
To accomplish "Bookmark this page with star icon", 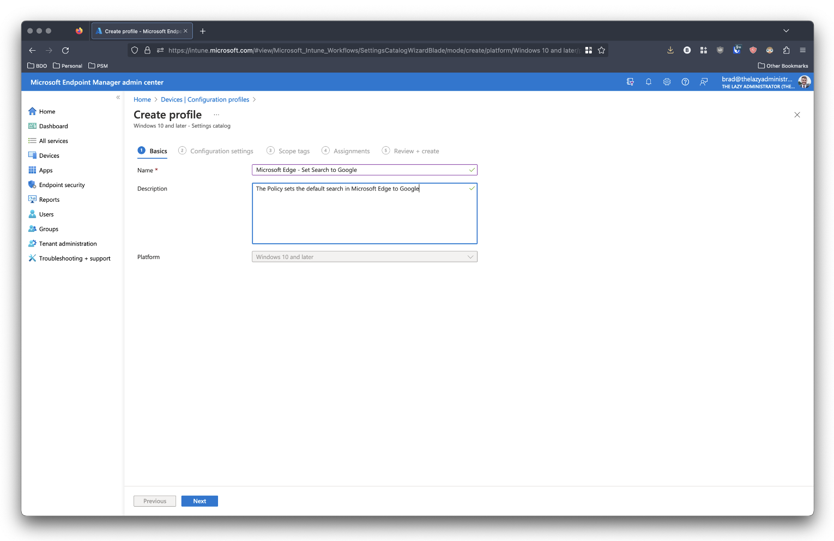I will [x=601, y=50].
